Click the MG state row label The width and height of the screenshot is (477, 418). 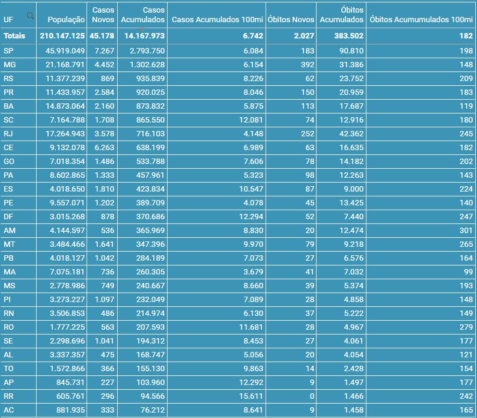click(x=10, y=64)
